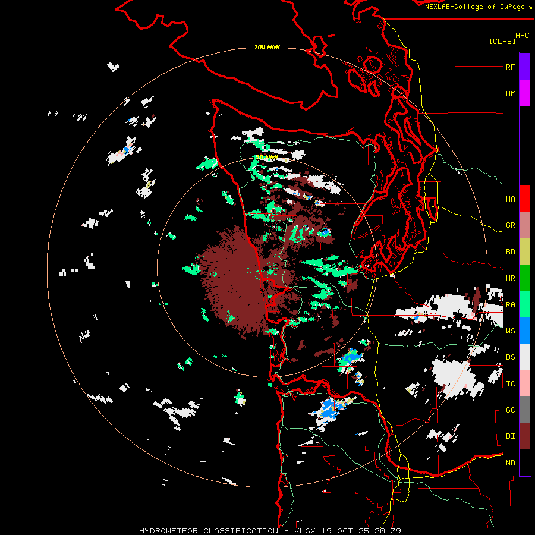Click the 'RA' legend label
This screenshot has width=535, height=535.
pyautogui.click(x=510, y=304)
